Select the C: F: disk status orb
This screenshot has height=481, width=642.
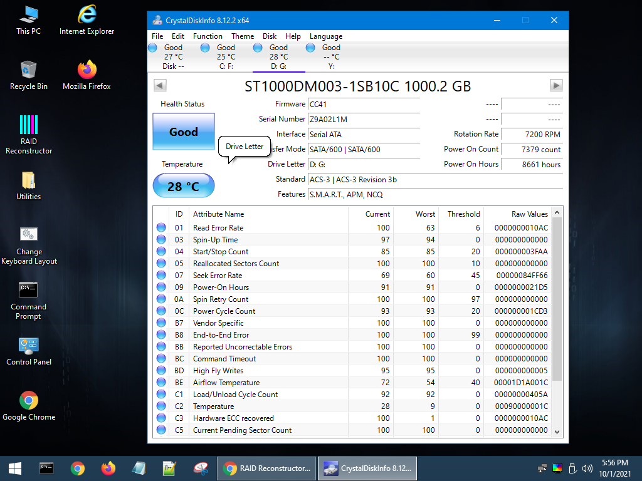pos(205,48)
